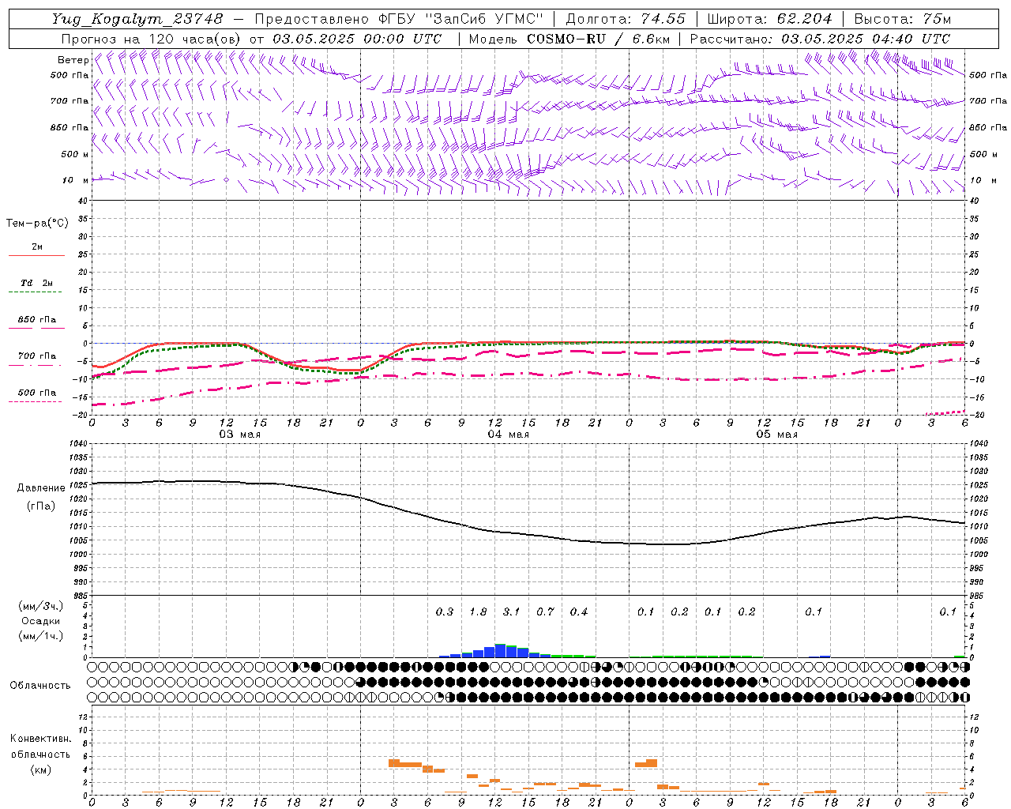Select the Осадки precipitation label
1011x809 pixels.
point(40,621)
